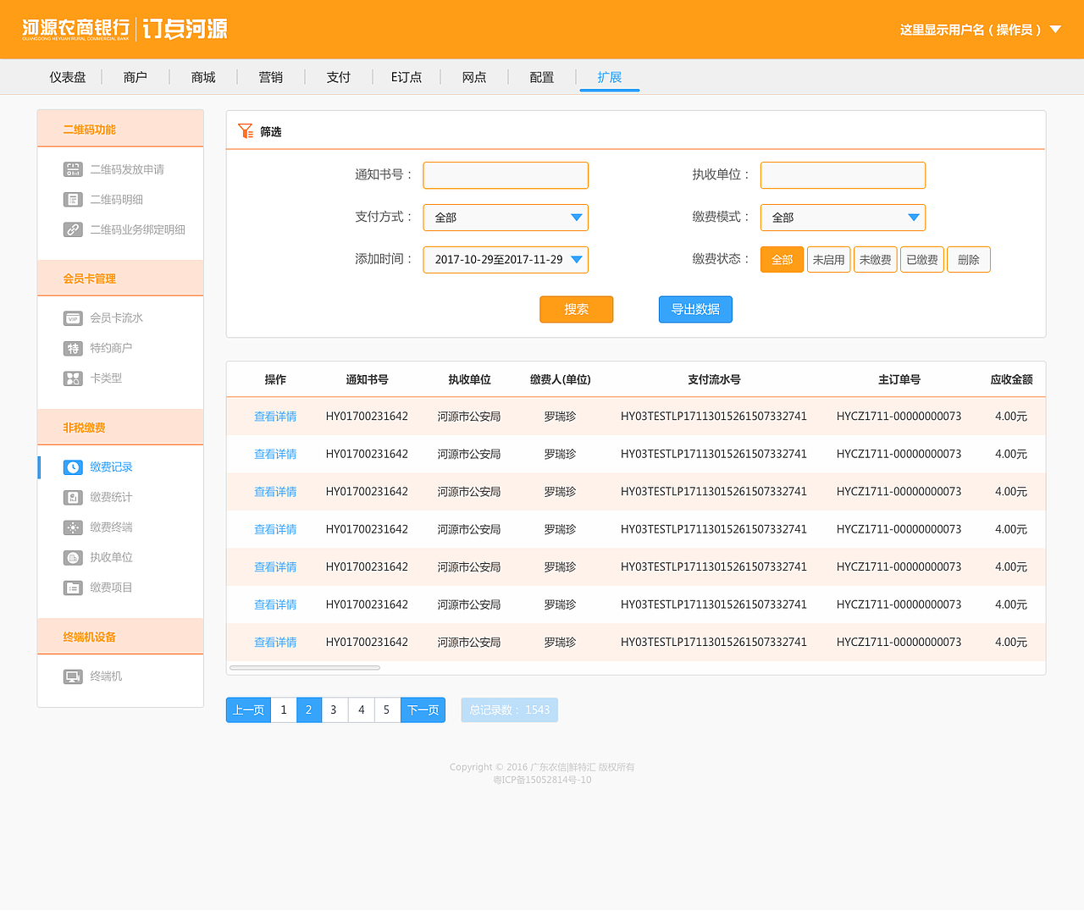This screenshot has height=911, width=1084.
Task: Click the 非税缴费 sidebar section header
Action: point(120,428)
